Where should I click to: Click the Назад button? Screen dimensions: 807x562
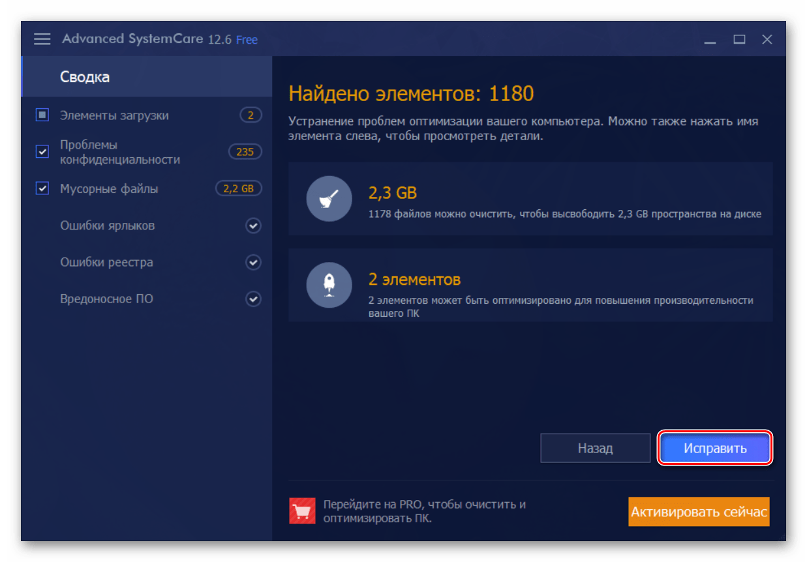(595, 448)
